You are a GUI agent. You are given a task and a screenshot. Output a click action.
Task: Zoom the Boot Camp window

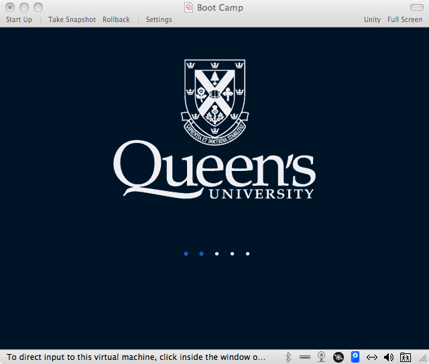point(38,7)
